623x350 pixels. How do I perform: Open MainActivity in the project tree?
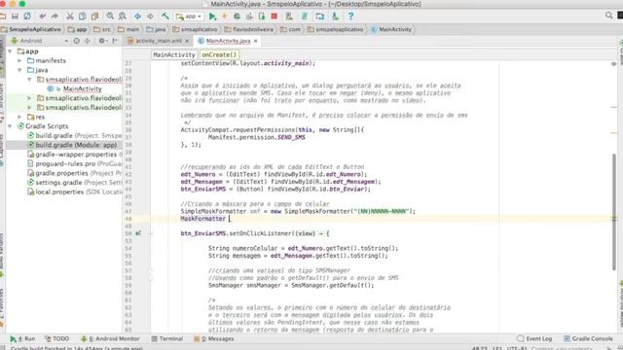pyautogui.click(x=82, y=88)
